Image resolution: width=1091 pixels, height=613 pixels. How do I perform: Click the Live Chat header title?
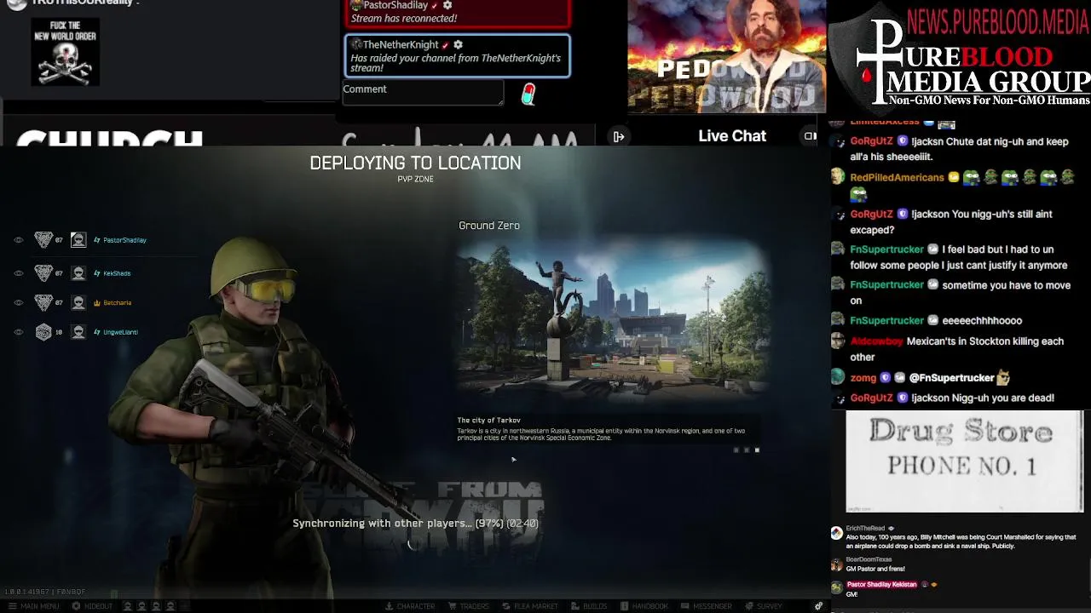pyautogui.click(x=732, y=136)
